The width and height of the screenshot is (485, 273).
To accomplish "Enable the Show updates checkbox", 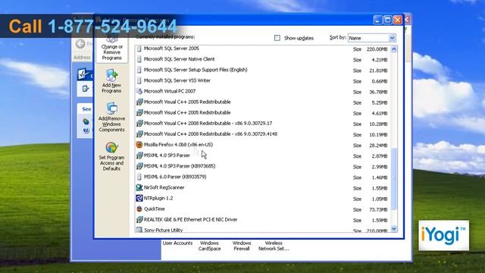I will pos(277,38).
